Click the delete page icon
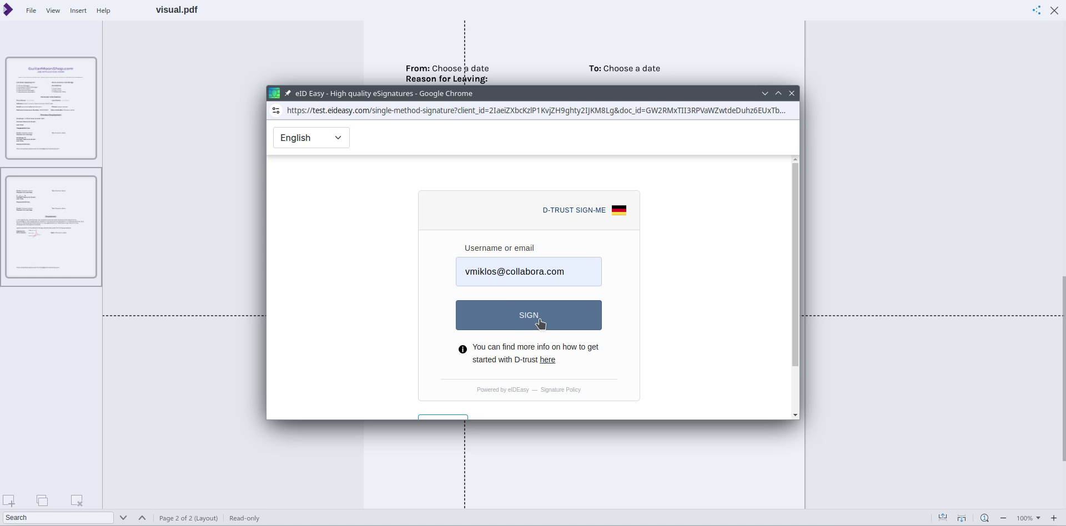 (x=77, y=500)
